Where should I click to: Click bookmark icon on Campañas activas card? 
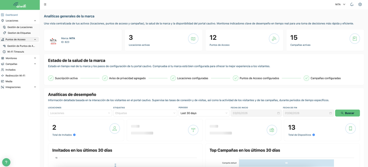pyautogui.click(x=355, y=39)
